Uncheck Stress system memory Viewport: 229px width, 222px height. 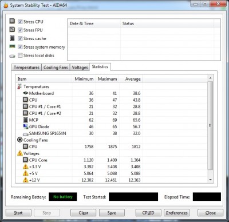[x=20, y=47]
